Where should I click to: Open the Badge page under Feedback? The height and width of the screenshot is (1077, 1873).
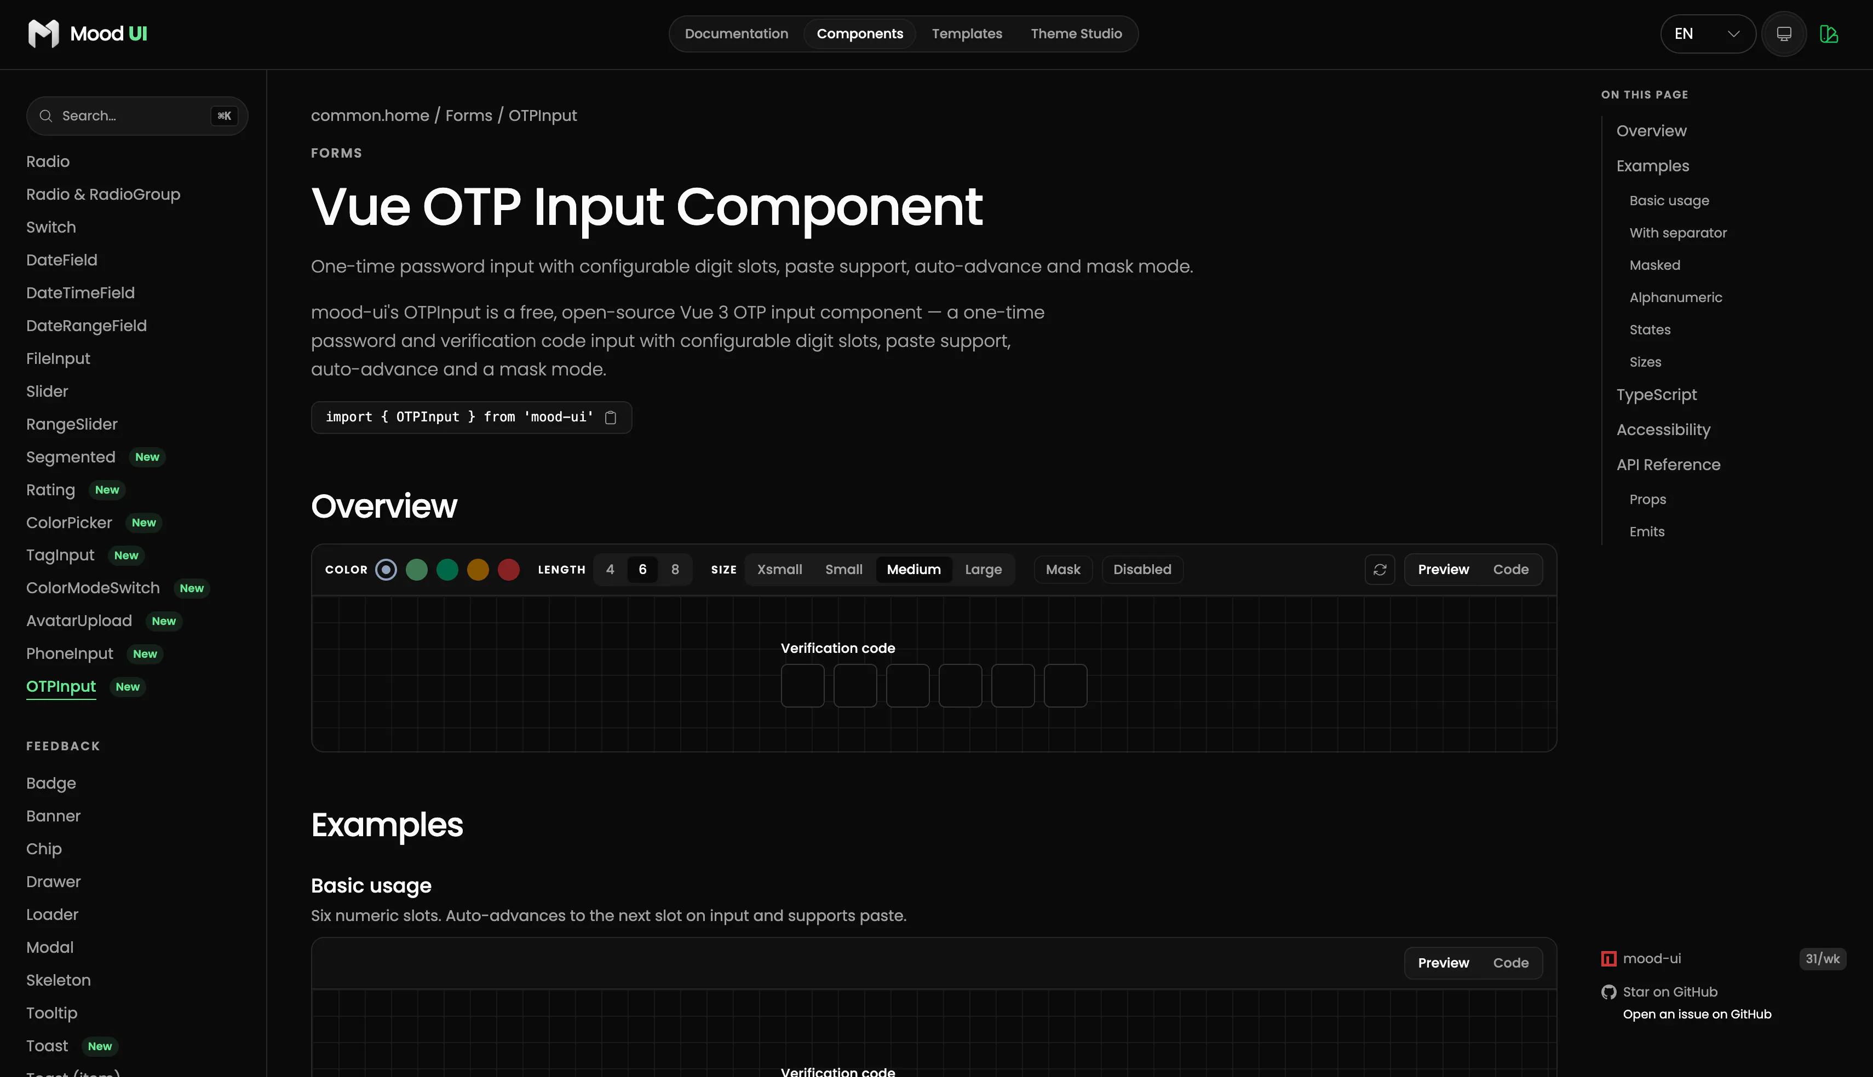51,783
